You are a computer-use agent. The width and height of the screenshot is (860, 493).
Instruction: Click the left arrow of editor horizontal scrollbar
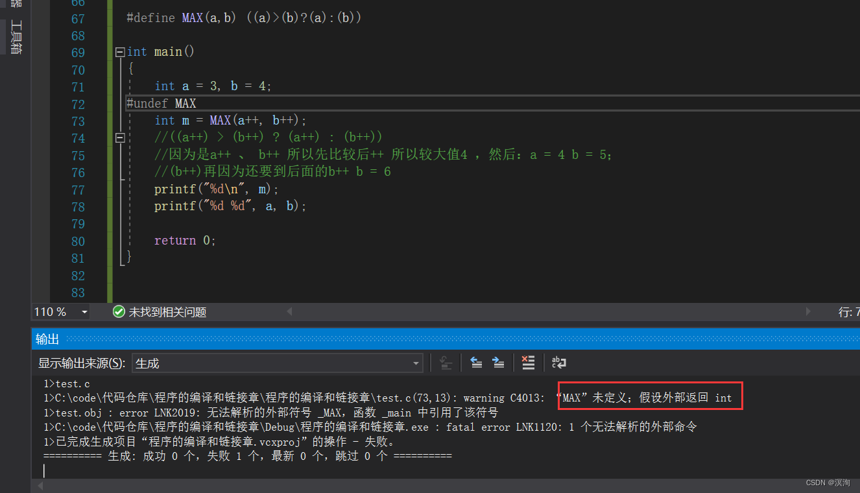[289, 311]
